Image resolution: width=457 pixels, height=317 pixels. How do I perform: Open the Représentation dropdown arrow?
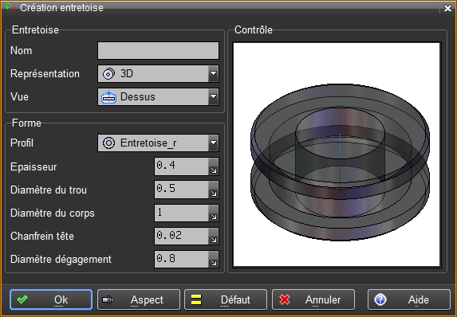coord(213,73)
